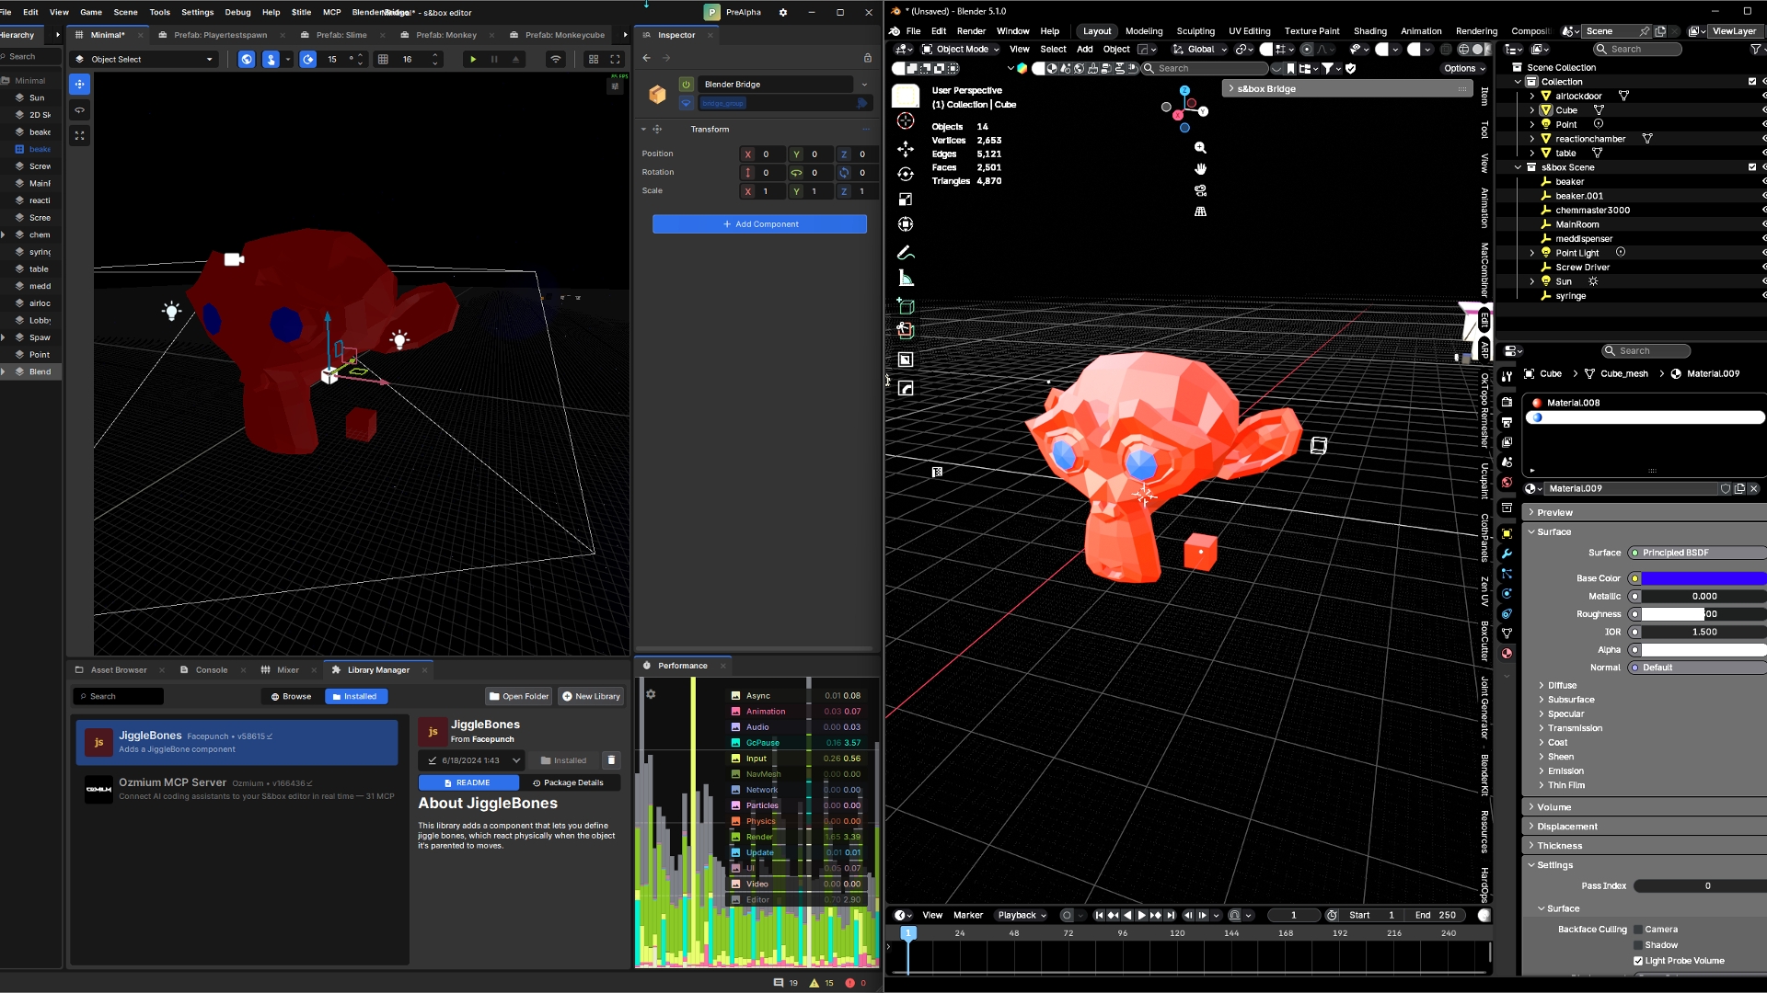Select the Blender Rotate tool
This screenshot has height=993, width=1767.
pos(906,174)
